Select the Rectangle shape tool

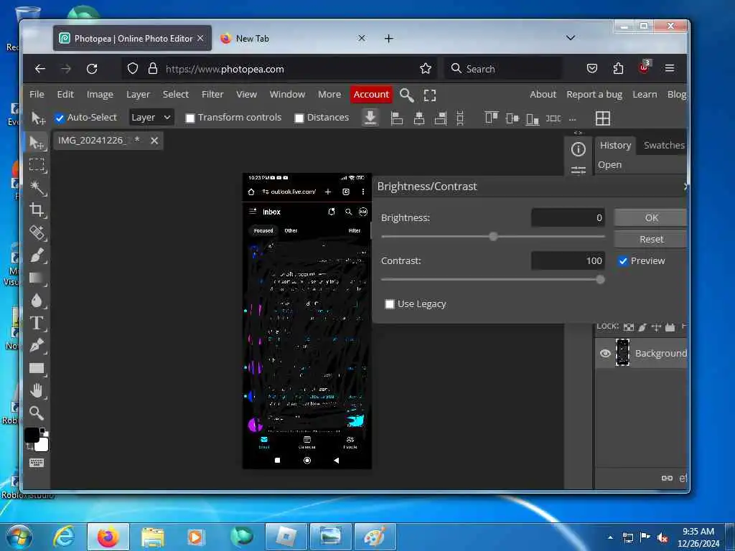(37, 368)
